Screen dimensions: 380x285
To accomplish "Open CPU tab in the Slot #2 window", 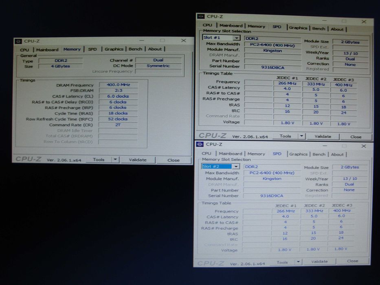I will (x=206, y=153).
